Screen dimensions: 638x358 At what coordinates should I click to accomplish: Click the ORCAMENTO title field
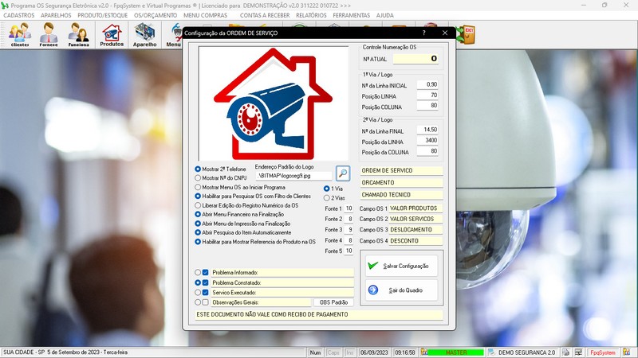coord(401,183)
